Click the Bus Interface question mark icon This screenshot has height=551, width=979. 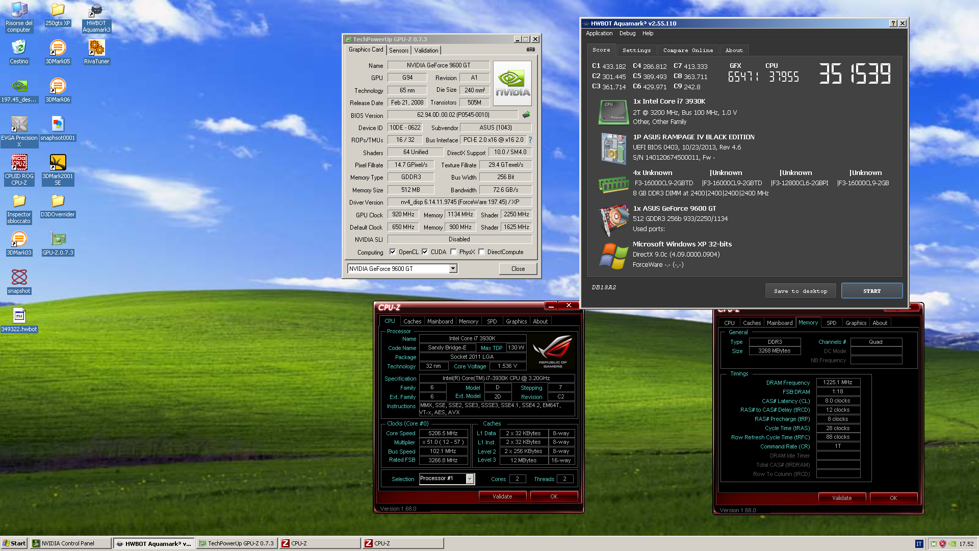coord(530,140)
